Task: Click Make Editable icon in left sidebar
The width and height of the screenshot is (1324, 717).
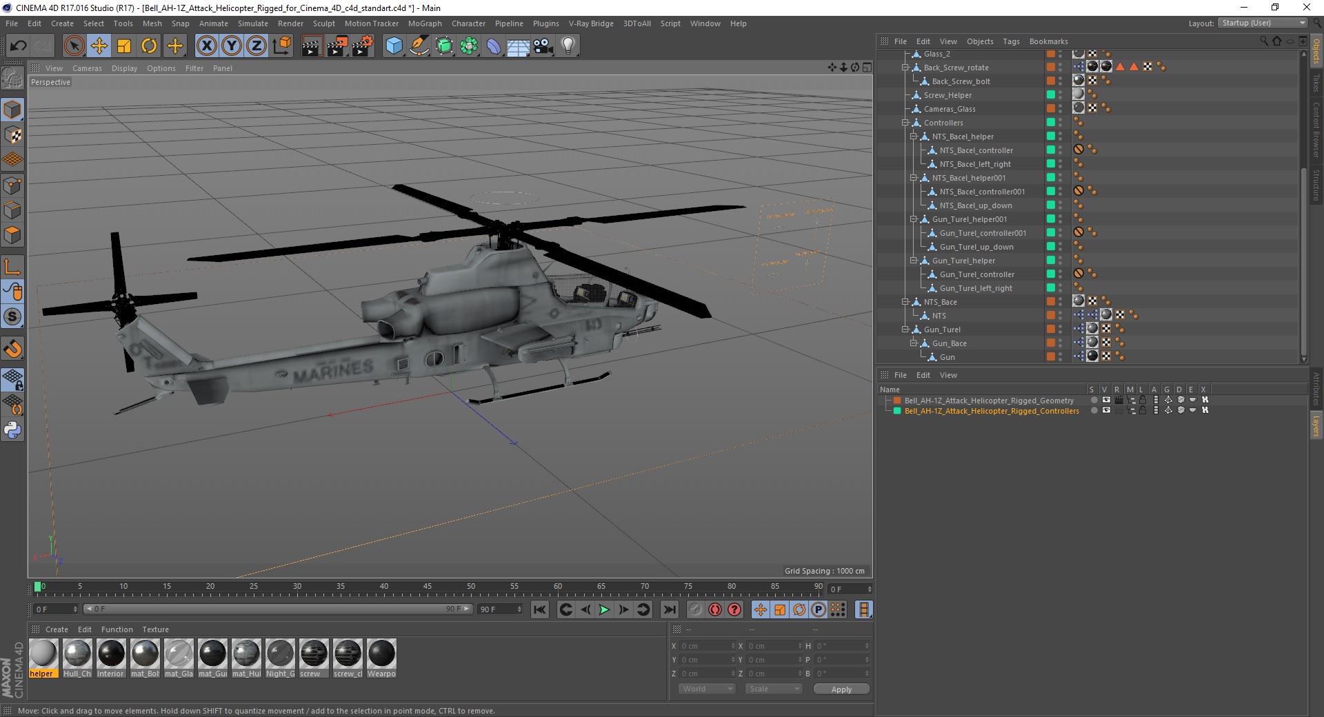Action: pos(12,79)
